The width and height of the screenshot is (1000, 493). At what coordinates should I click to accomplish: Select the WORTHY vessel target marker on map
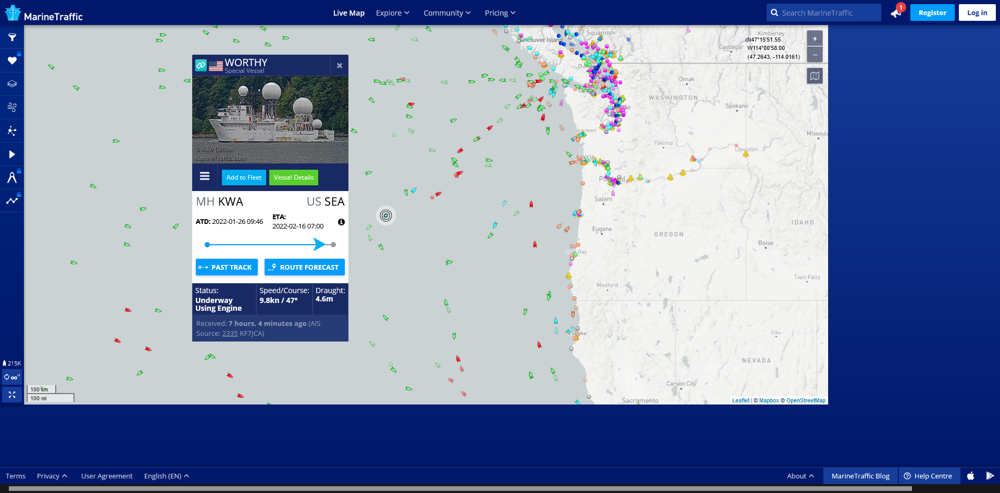[386, 216]
